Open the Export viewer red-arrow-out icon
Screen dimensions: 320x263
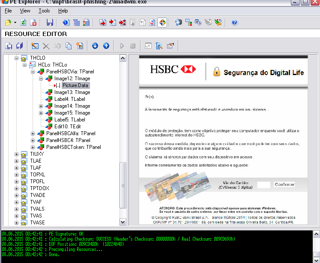click(103, 22)
